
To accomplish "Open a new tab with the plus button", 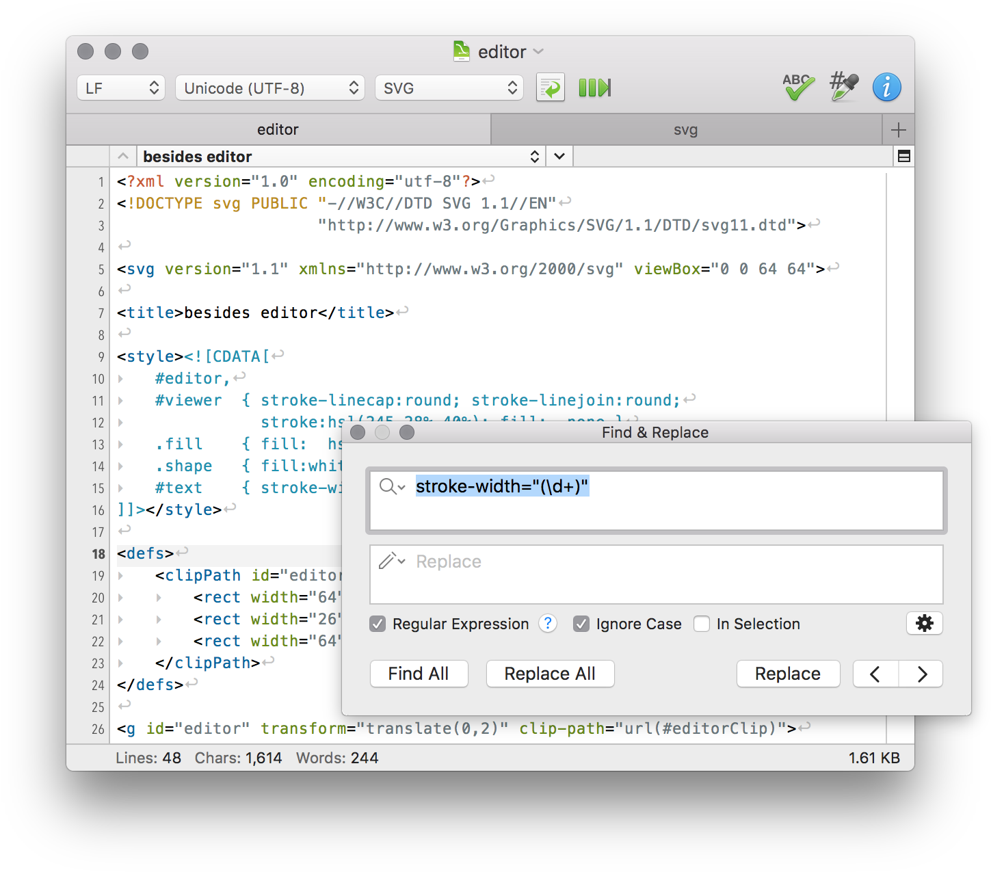I will pos(899,129).
